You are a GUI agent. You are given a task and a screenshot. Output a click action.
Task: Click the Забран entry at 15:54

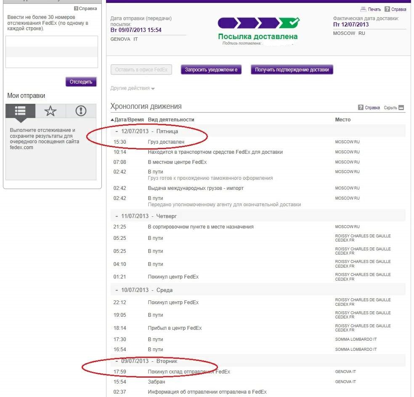pos(157,382)
